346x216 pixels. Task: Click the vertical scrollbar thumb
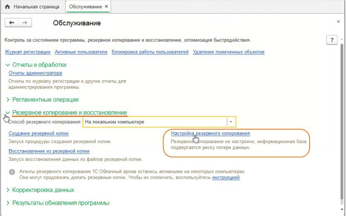(342, 121)
